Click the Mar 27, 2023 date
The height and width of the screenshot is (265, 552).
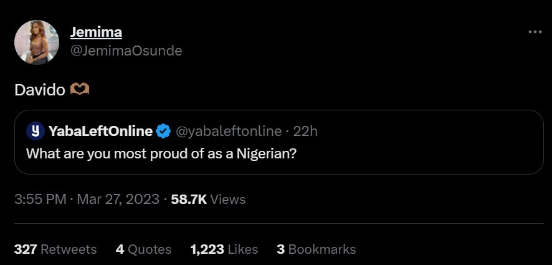(x=117, y=200)
